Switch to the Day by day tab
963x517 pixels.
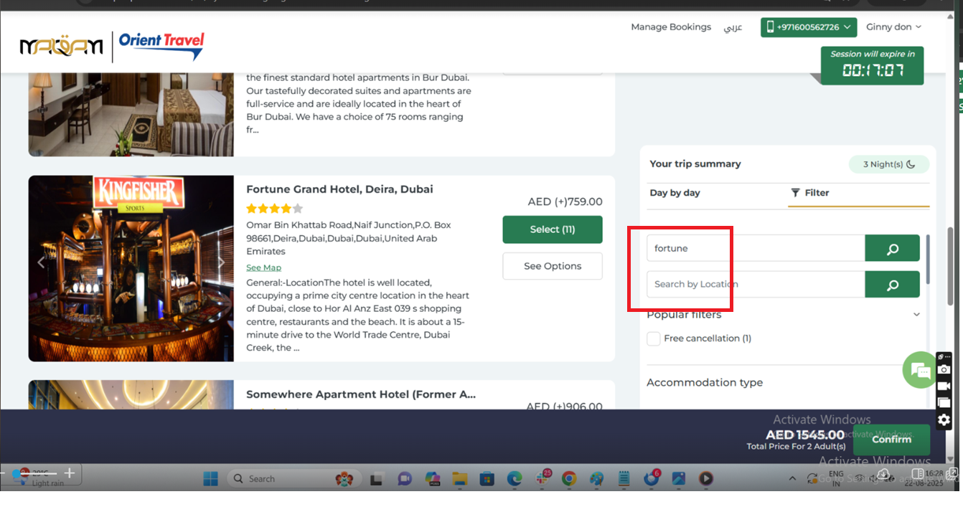(x=675, y=193)
